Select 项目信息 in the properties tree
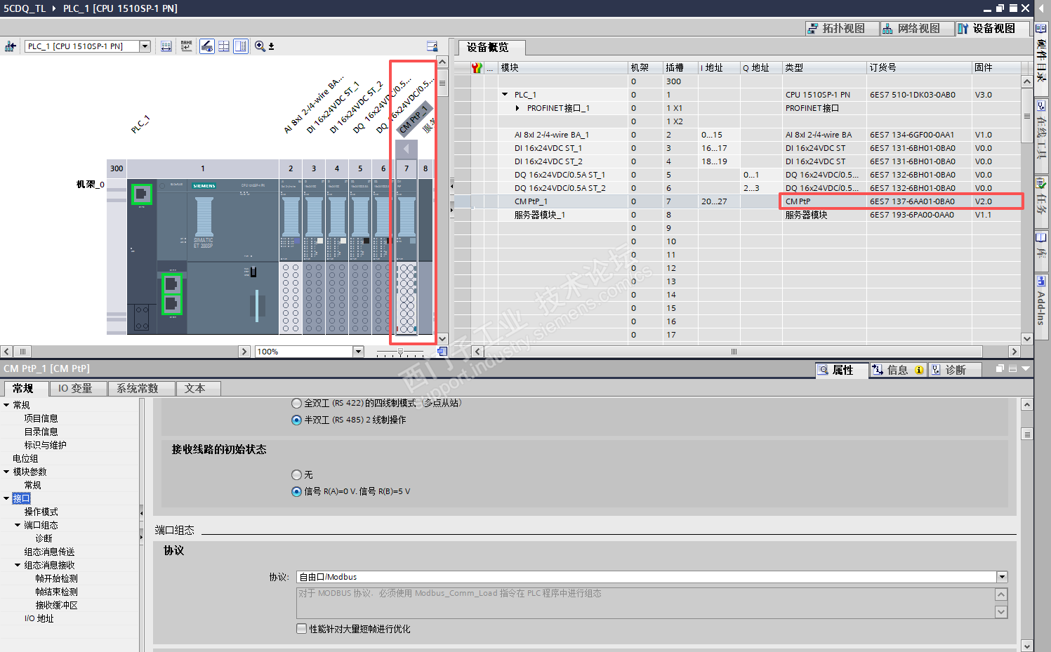This screenshot has height=652, width=1051. [41, 418]
